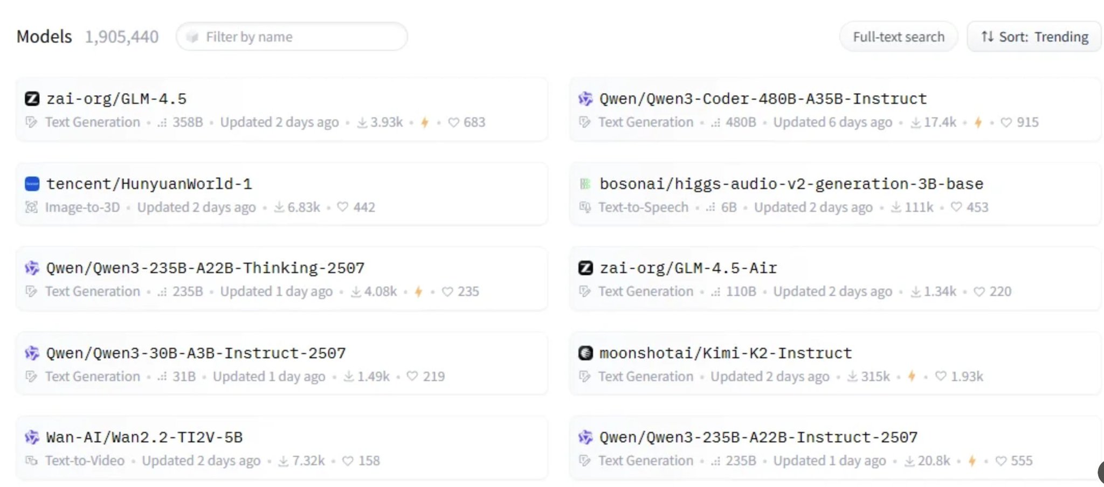This screenshot has width=1104, height=487.
Task: Focus the Filter by name field
Action: (x=292, y=37)
